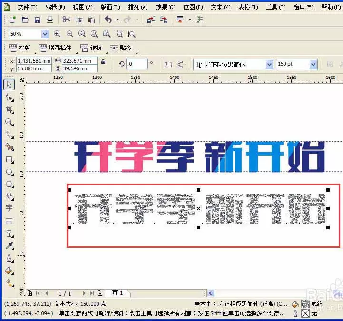This screenshot has height=321, width=343.
Task: Click the object width field 323.671 mm
Action: click(79, 61)
